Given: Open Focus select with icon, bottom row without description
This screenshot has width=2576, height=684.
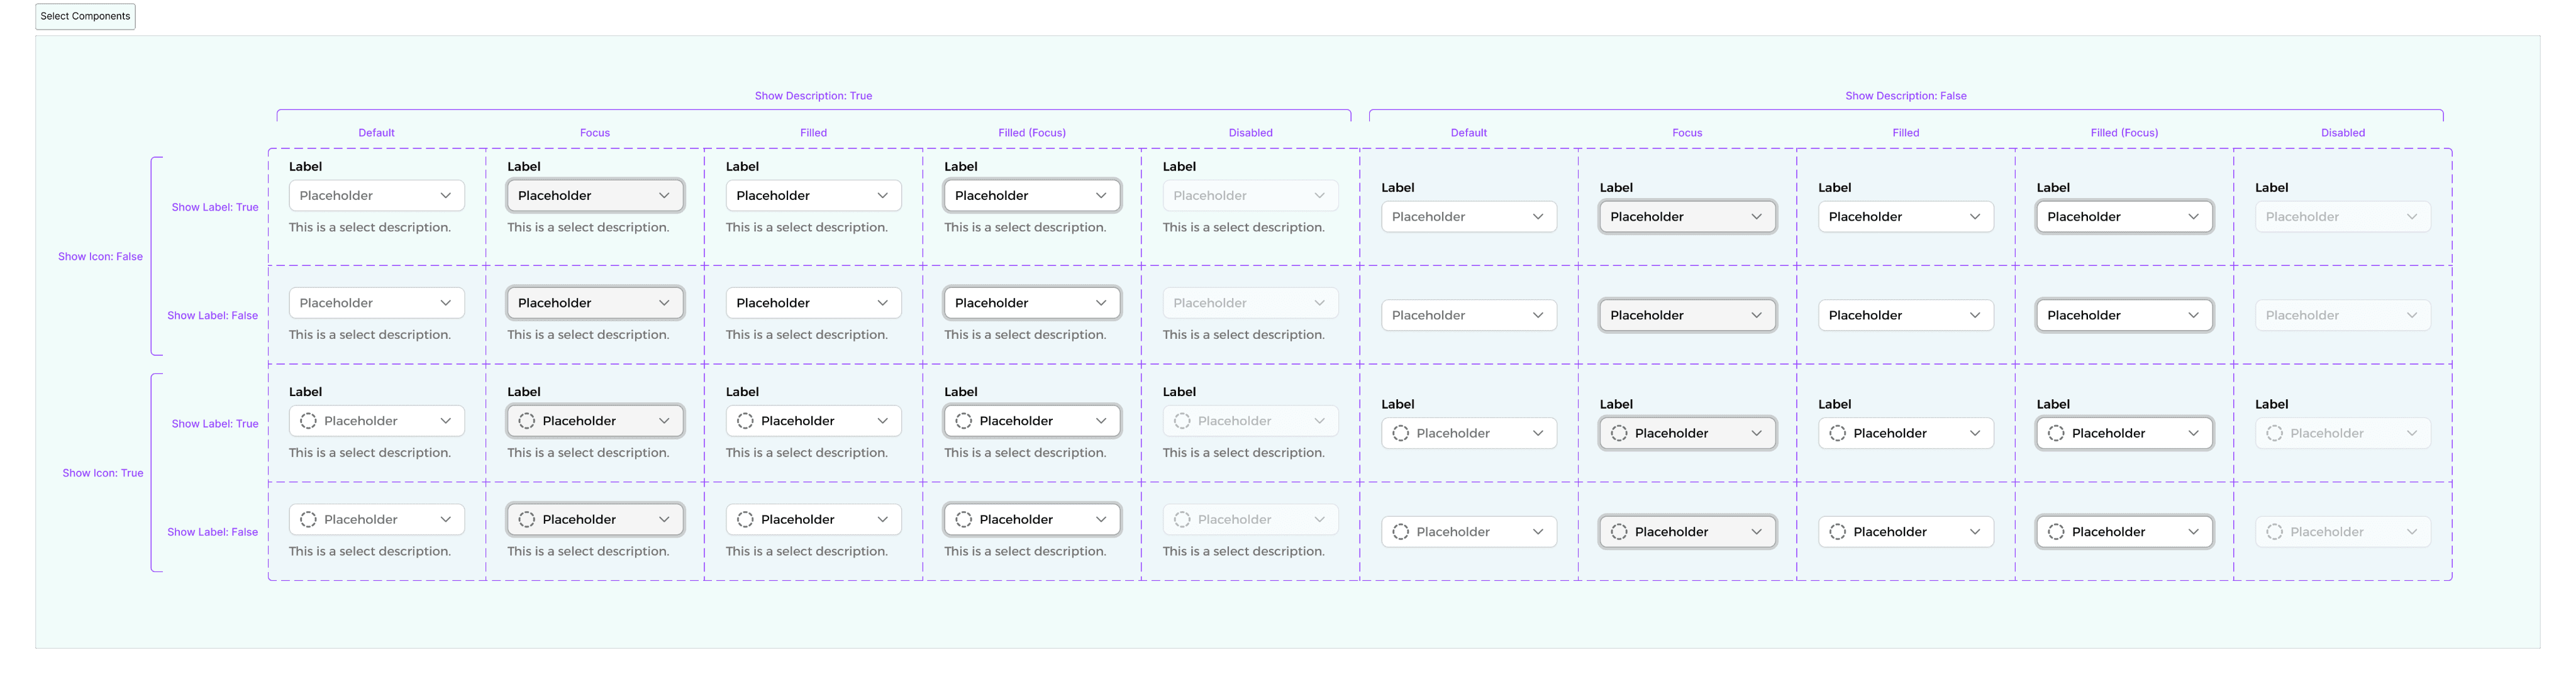Looking at the screenshot, I should (1688, 532).
